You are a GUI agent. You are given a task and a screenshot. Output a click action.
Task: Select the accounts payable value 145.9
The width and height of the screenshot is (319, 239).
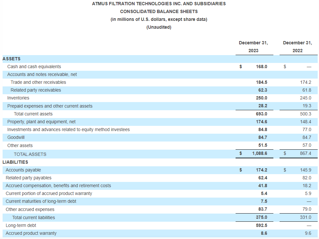pyautogui.click(x=306, y=170)
